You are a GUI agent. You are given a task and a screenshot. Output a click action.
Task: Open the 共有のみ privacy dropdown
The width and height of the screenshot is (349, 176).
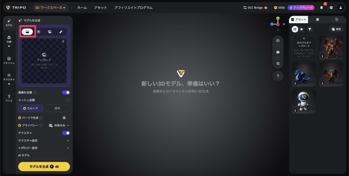tap(59, 125)
